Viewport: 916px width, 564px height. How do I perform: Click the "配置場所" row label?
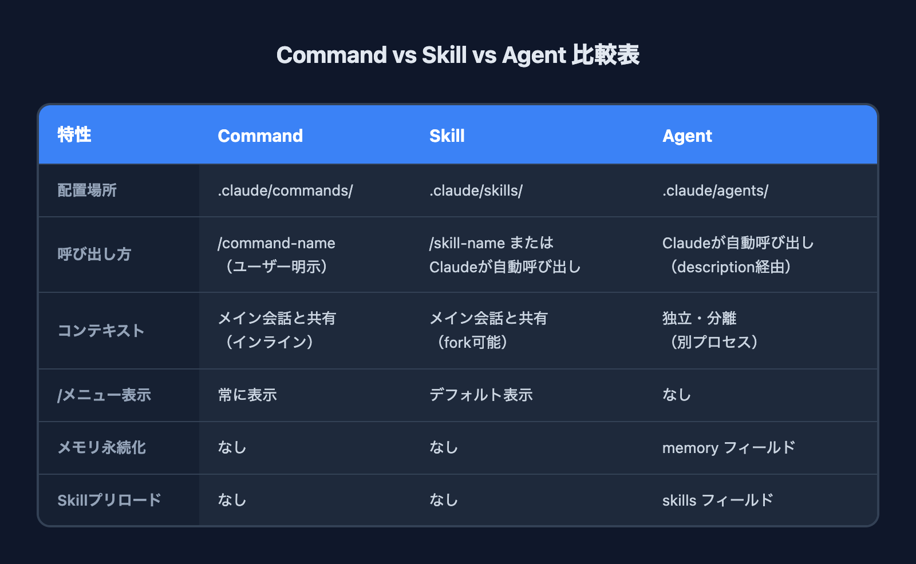click(87, 190)
